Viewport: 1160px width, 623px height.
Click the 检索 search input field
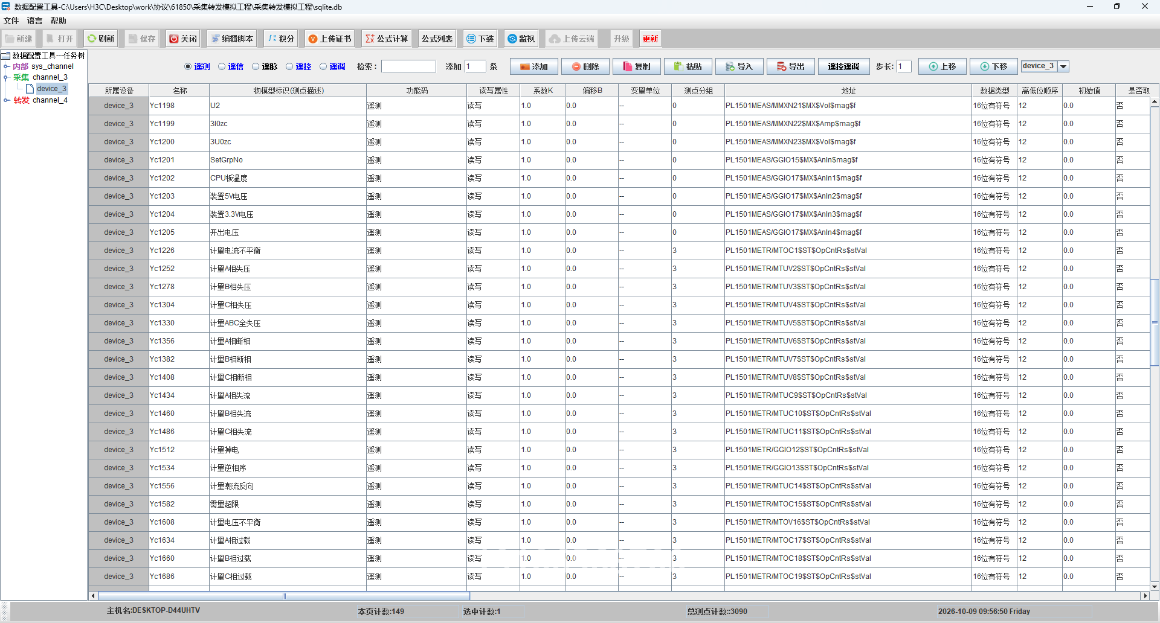click(x=408, y=66)
